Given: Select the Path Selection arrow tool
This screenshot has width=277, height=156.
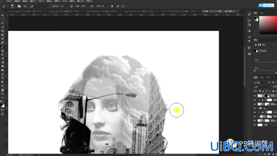Looking at the screenshot, I should point(2,82).
